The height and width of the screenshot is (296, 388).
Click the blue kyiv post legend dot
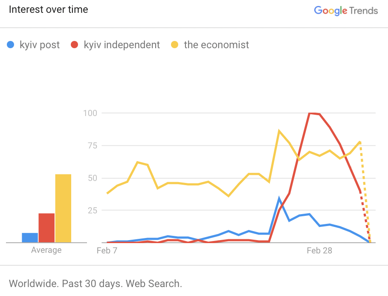point(11,45)
